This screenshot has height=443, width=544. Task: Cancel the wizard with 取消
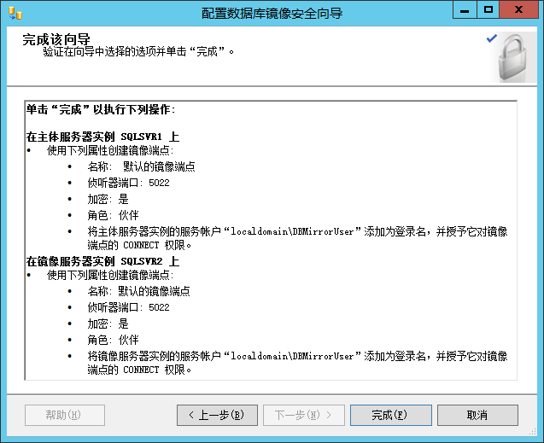tap(477, 415)
